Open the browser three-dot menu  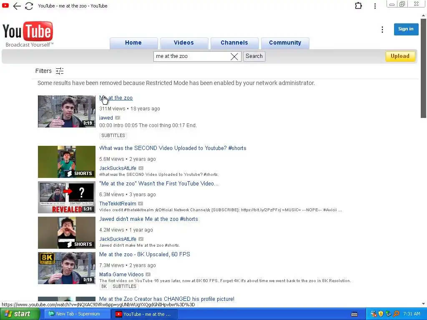tap(375, 6)
